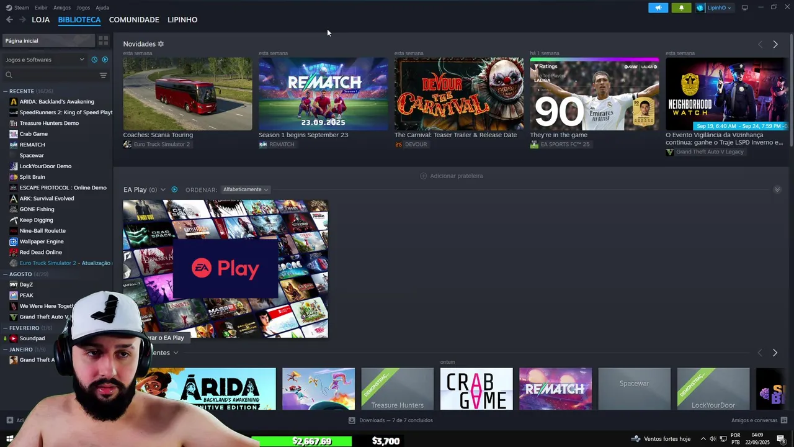Open Amigos e conversas
This screenshot has height=447, width=794.
pos(759,420)
